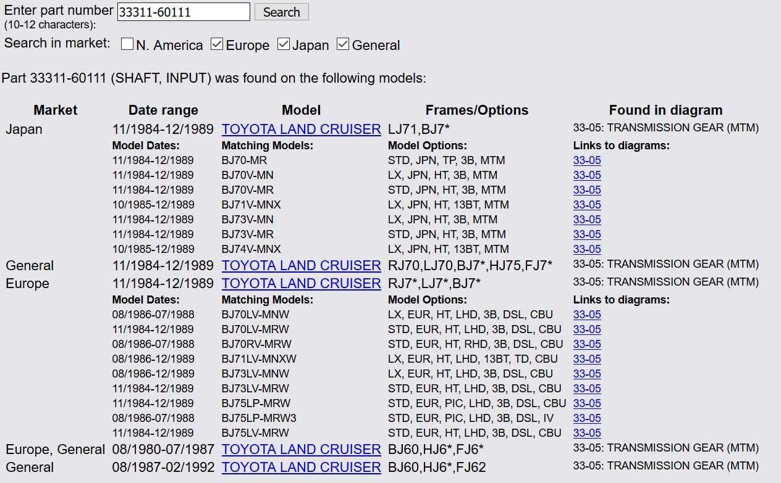781x483 pixels.
Task: Click the model name BJ75LP-MRW3
Action: coord(259,418)
